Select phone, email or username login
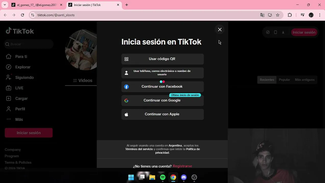The height and width of the screenshot is (183, 325). point(162,73)
